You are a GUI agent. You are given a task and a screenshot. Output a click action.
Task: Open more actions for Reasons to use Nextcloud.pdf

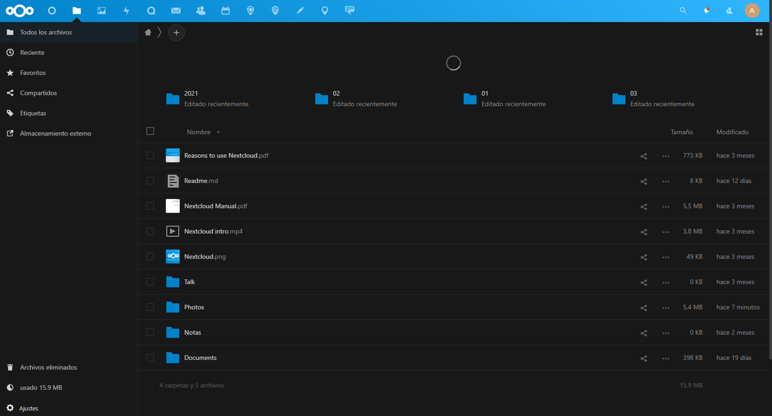tap(666, 156)
